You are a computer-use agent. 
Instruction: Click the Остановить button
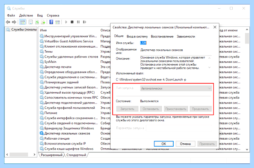(x=151, y=109)
